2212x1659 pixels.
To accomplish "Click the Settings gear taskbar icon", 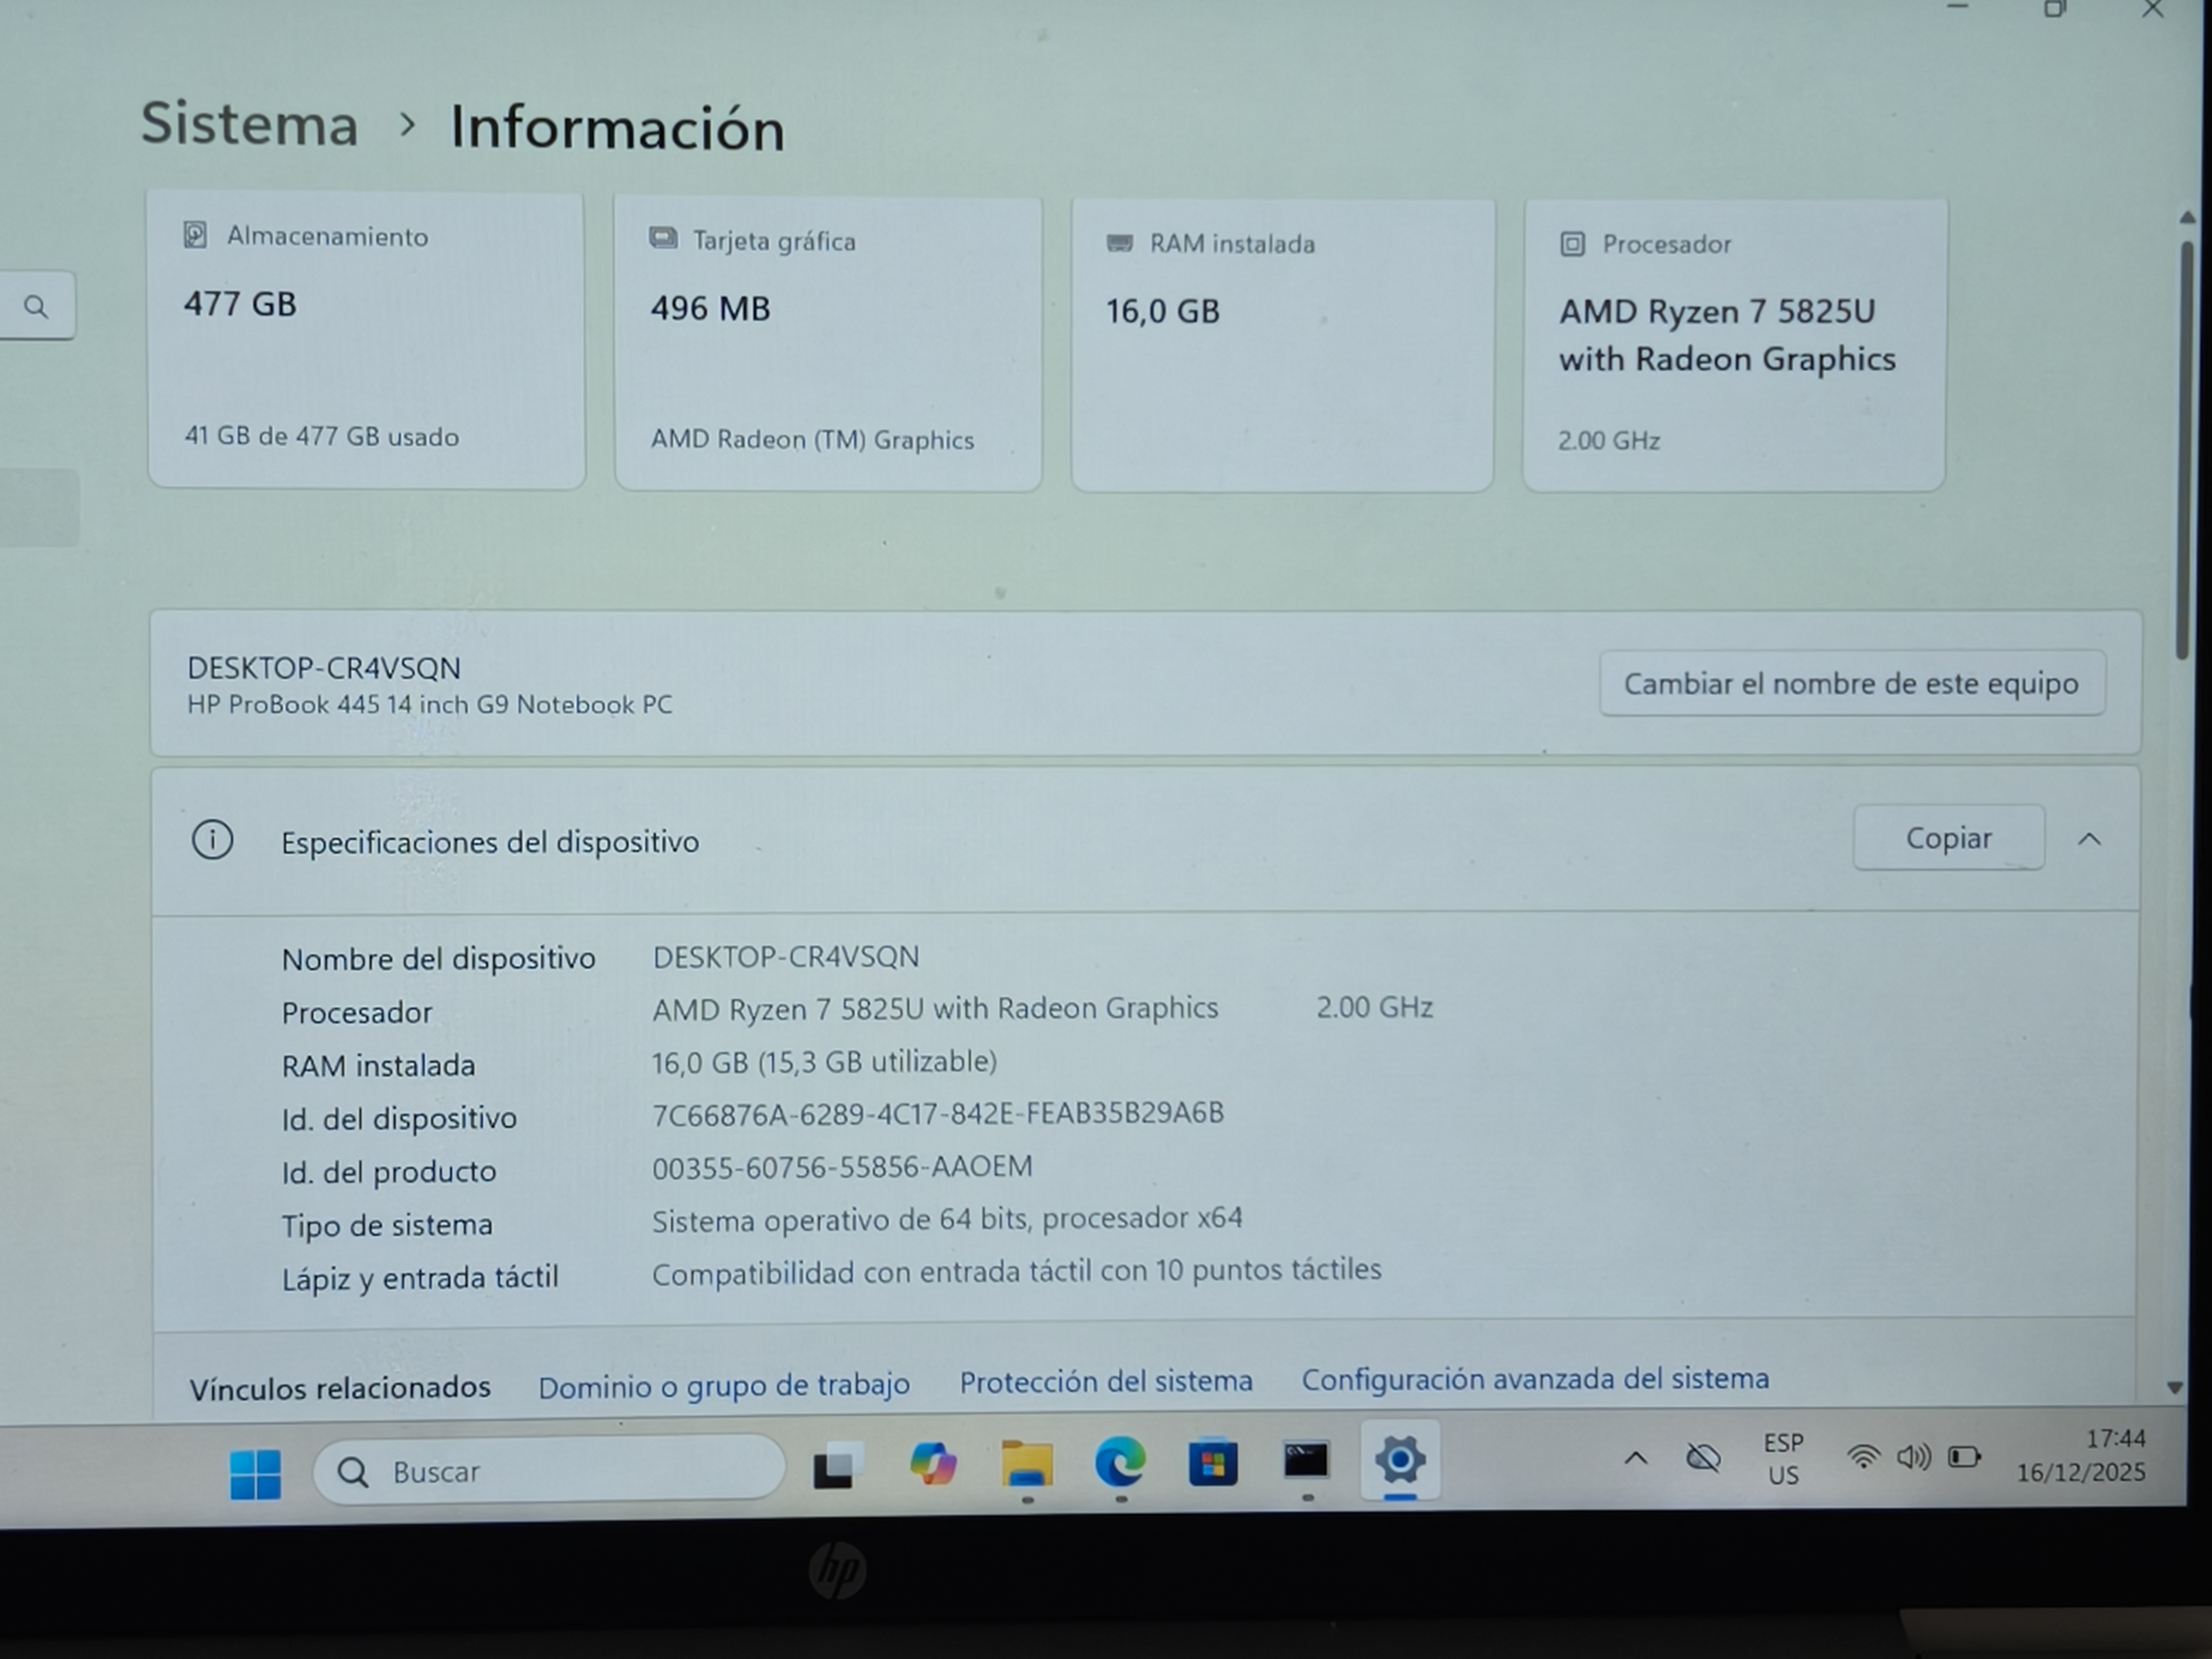I will (x=1399, y=1461).
